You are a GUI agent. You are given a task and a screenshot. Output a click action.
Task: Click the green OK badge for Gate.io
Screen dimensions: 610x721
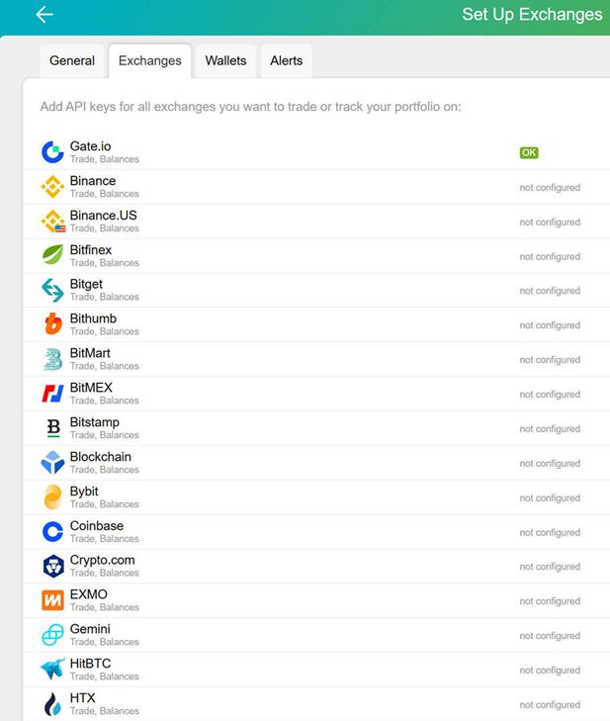529,152
